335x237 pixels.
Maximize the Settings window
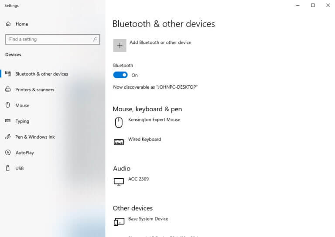point(313,5)
